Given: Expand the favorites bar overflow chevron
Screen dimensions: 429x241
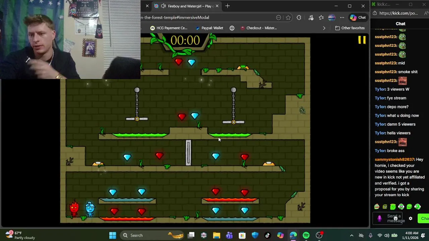Looking at the screenshot, I should [x=324, y=28].
